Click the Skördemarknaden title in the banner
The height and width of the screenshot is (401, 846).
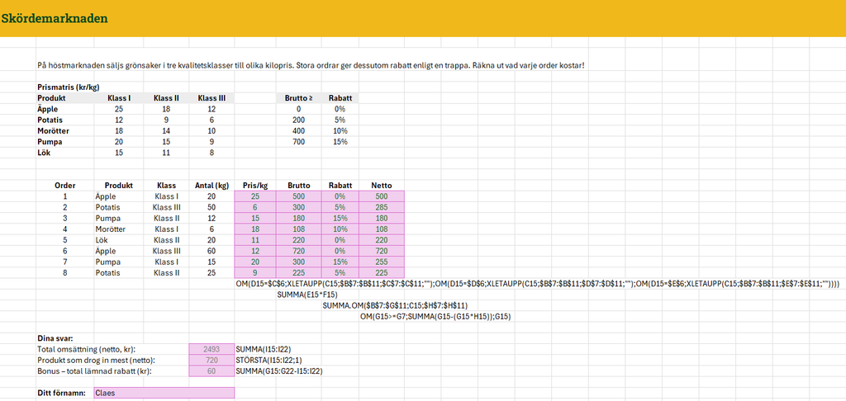tap(55, 18)
